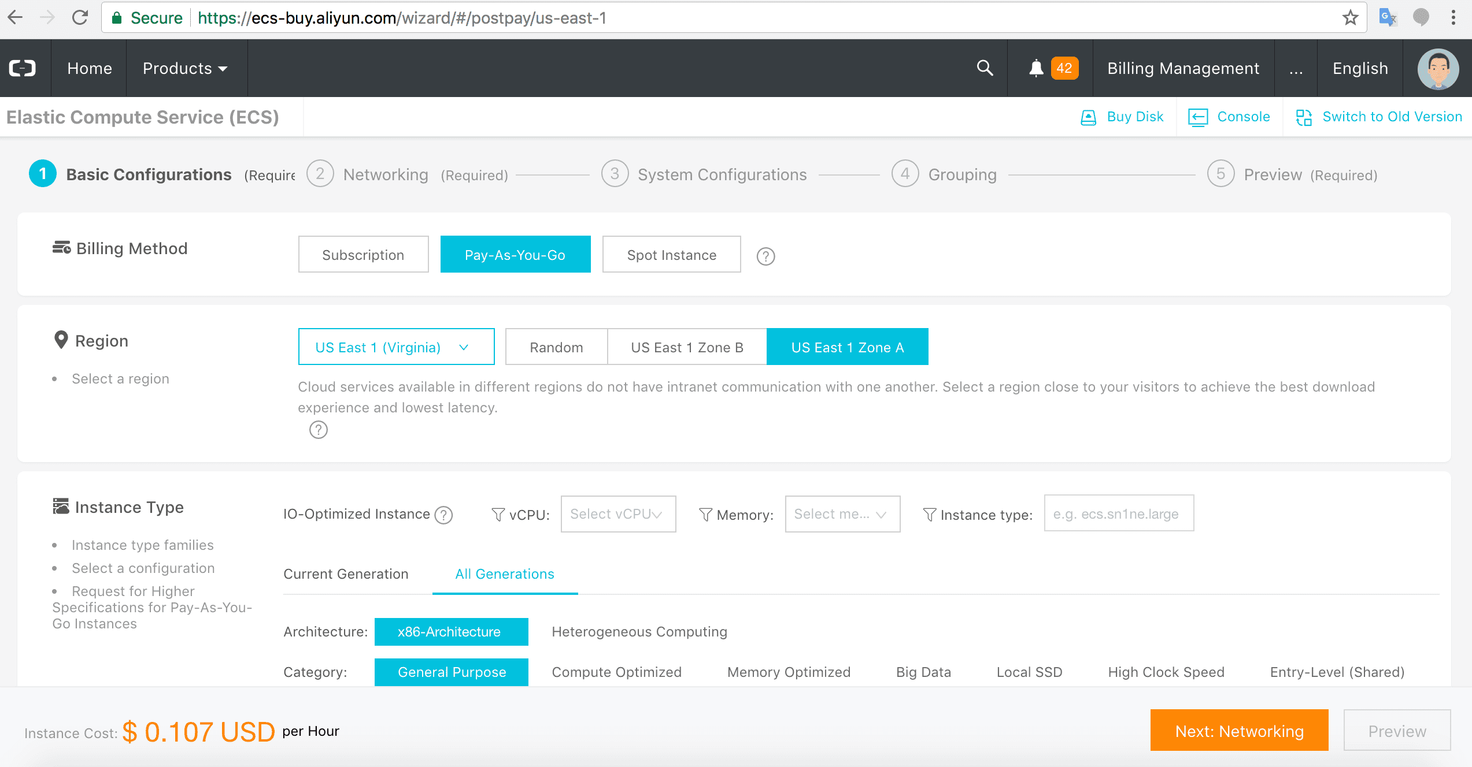
Task: Select Entry-Level (Shared) category
Action: 1337,672
